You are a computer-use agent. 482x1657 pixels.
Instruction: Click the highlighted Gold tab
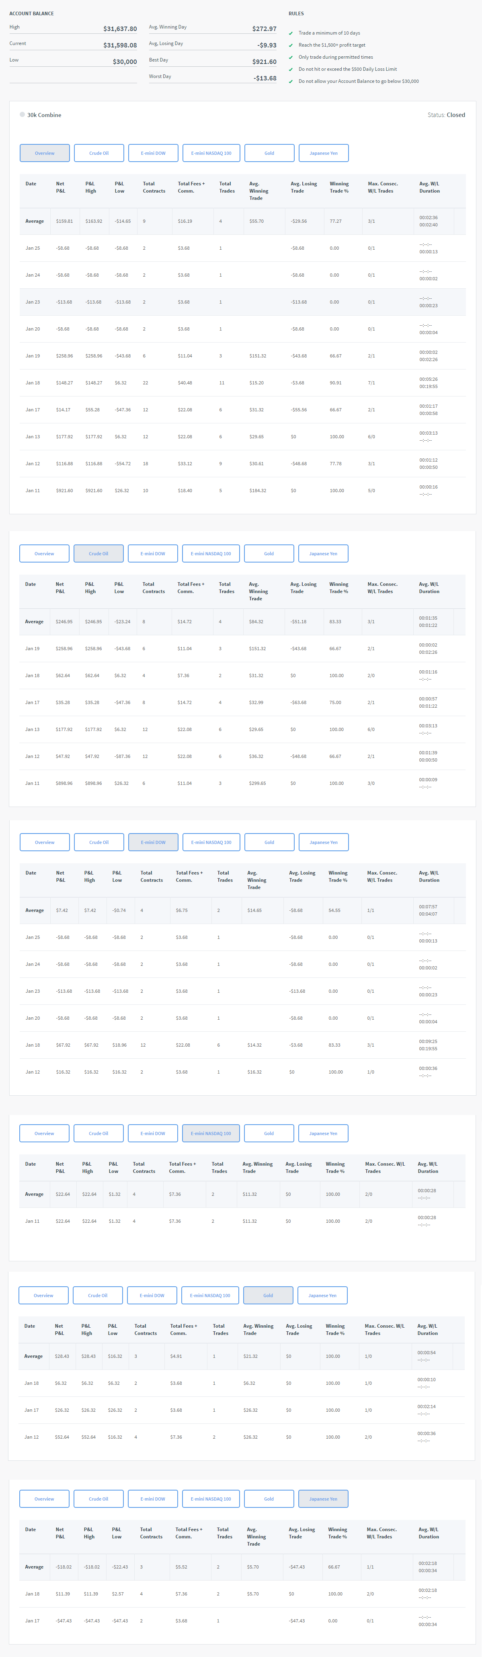tap(269, 1296)
